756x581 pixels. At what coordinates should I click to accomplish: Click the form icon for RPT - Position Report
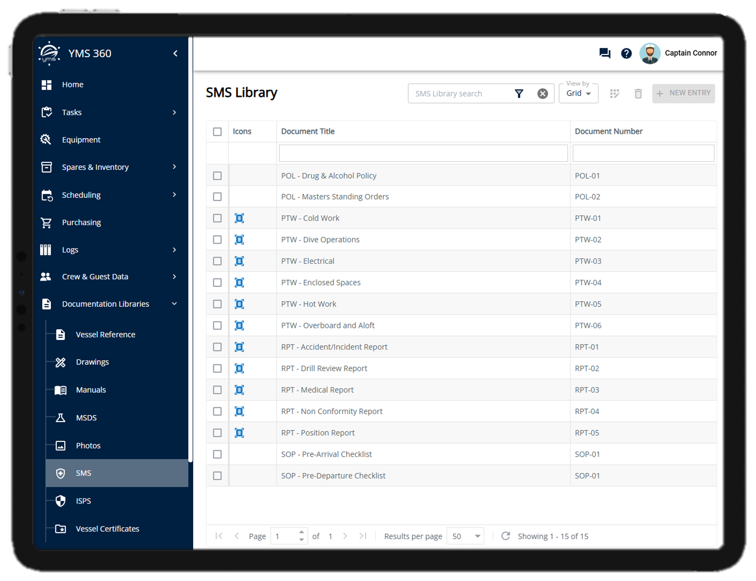coord(239,433)
